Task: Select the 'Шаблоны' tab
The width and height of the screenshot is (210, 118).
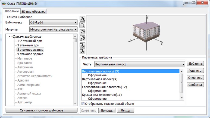Action: (12, 11)
